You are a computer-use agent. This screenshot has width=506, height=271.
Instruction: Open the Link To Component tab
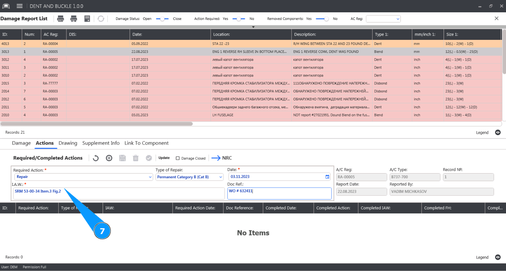click(x=146, y=143)
